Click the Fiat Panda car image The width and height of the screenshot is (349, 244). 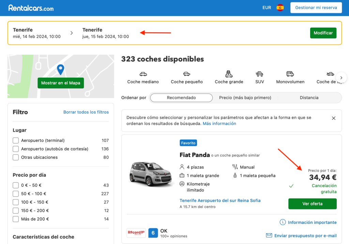pyautogui.click(x=151, y=174)
